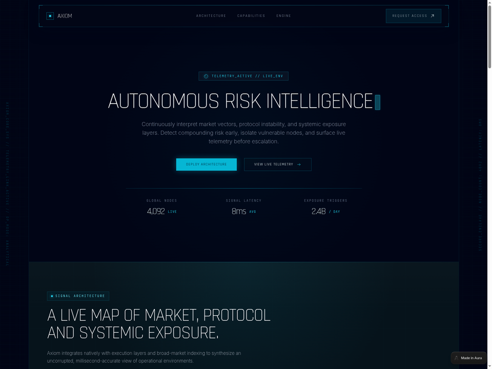492x369 pixels.
Task: Click the Exposure Triggers label
Action: [x=326, y=200]
